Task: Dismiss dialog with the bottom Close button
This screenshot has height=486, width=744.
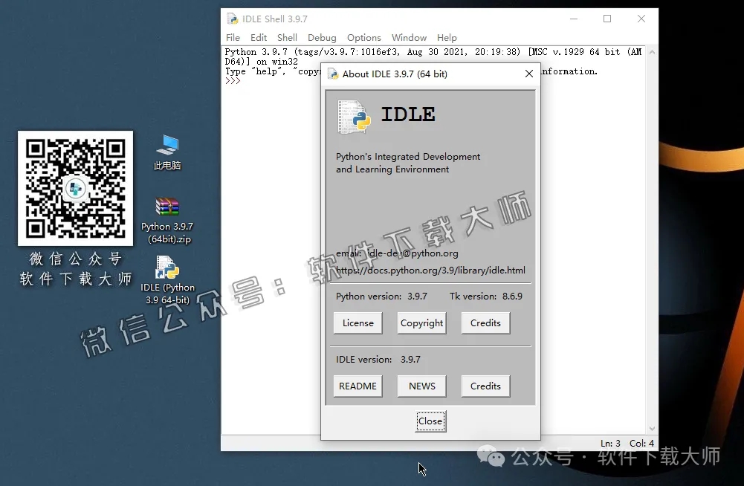Action: (430, 421)
